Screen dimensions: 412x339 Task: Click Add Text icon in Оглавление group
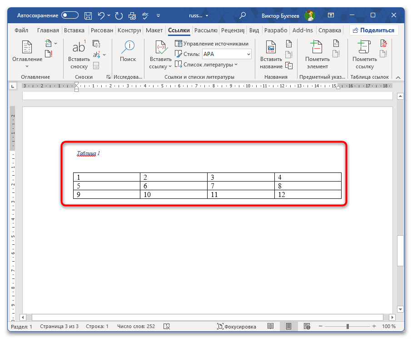(x=48, y=43)
